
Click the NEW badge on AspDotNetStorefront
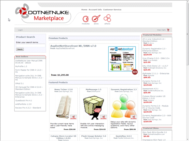point(135,72)
